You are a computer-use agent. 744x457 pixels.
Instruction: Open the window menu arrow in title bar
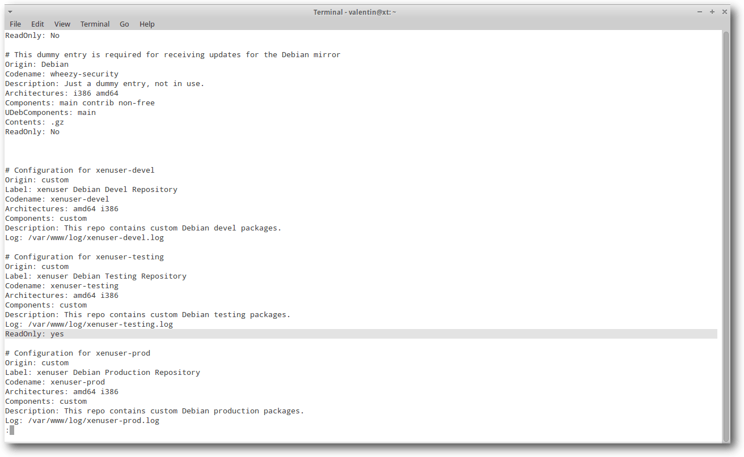pyautogui.click(x=10, y=11)
